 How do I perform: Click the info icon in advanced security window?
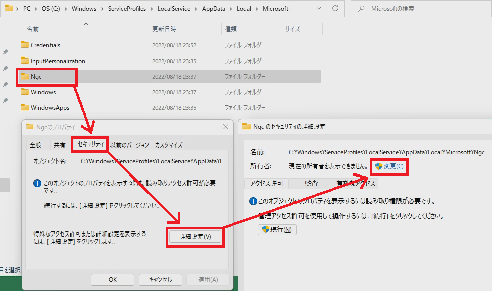point(253,201)
